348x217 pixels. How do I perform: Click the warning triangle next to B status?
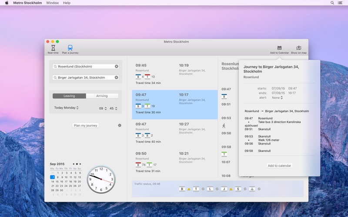pyautogui.click(x=189, y=189)
